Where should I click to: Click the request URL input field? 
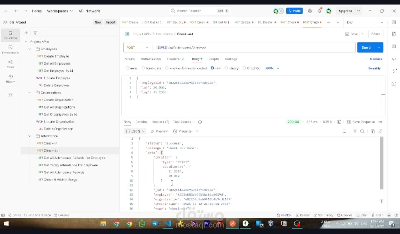tap(254, 48)
